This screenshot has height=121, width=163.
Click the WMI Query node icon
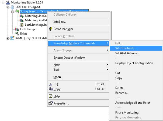(x=12, y=38)
